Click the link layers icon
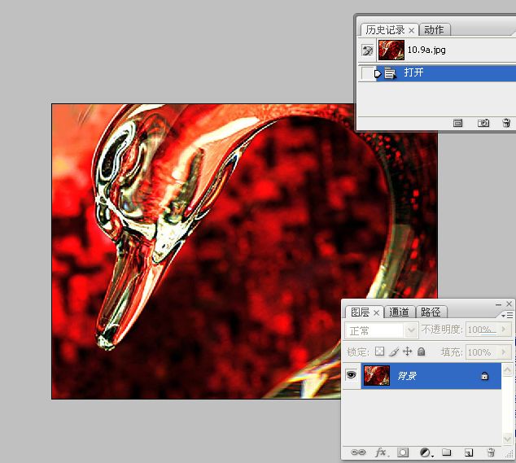The image size is (516, 463). tap(358, 452)
